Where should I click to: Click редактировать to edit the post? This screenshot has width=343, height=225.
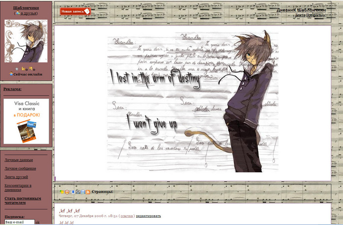coord(148,216)
